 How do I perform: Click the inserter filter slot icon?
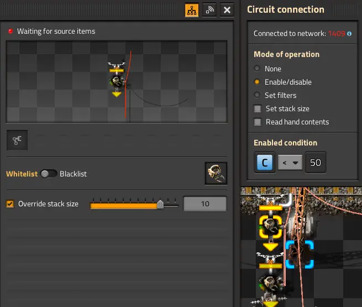(17, 140)
